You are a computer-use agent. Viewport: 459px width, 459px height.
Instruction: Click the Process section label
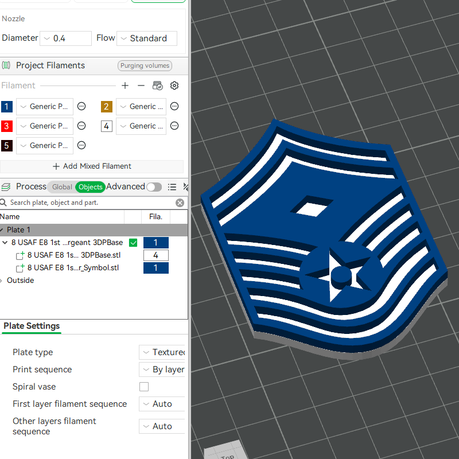[x=31, y=186]
